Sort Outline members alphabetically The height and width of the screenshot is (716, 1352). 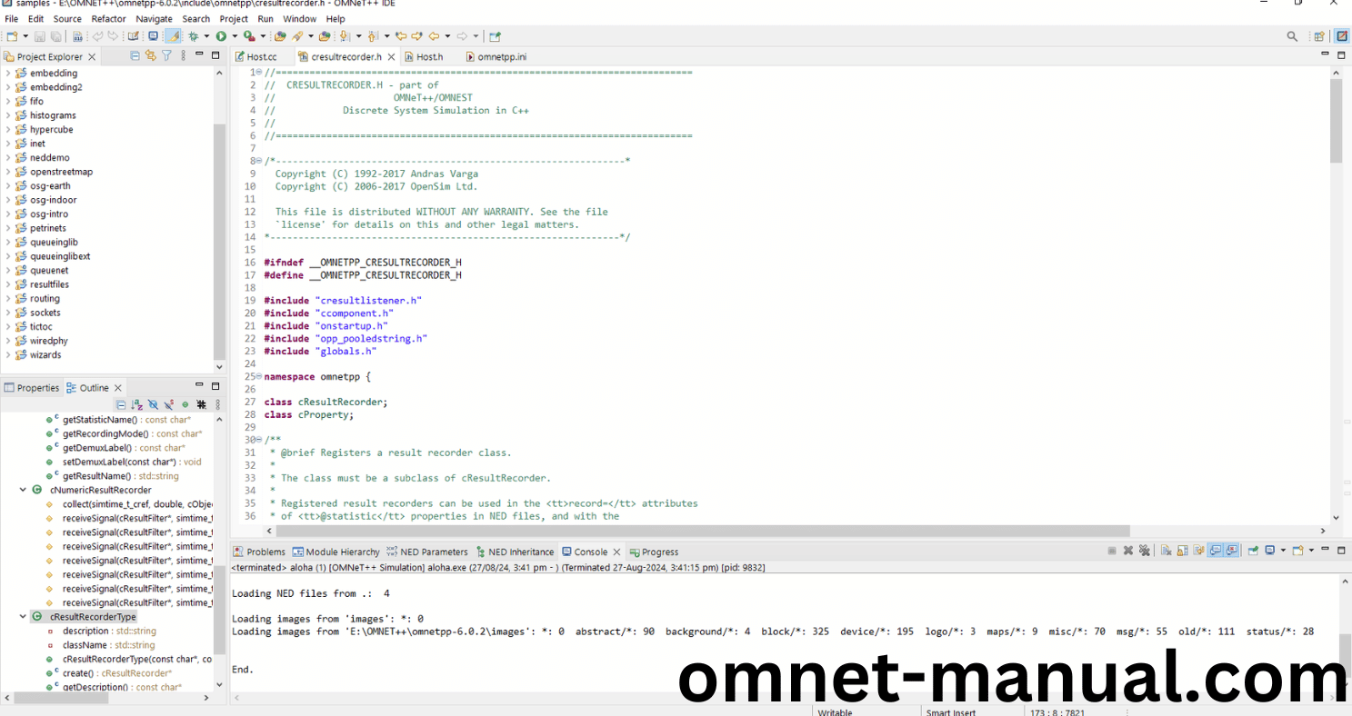tap(136, 404)
